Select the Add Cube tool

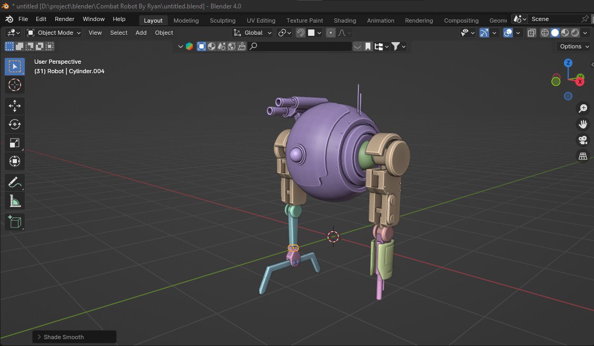(x=15, y=222)
